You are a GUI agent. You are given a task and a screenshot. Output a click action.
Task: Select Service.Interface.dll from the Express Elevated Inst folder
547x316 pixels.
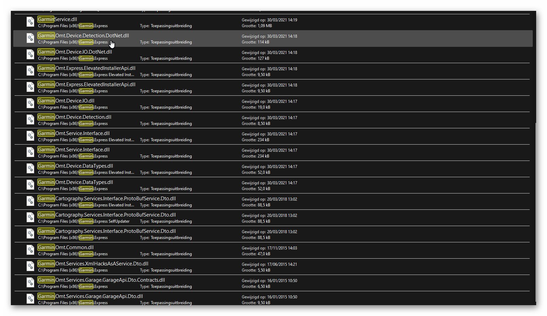coord(73,133)
